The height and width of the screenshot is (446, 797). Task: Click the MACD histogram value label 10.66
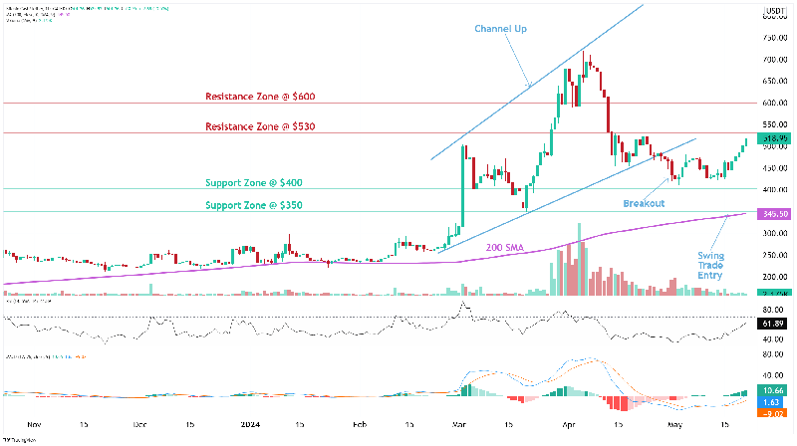774,391
